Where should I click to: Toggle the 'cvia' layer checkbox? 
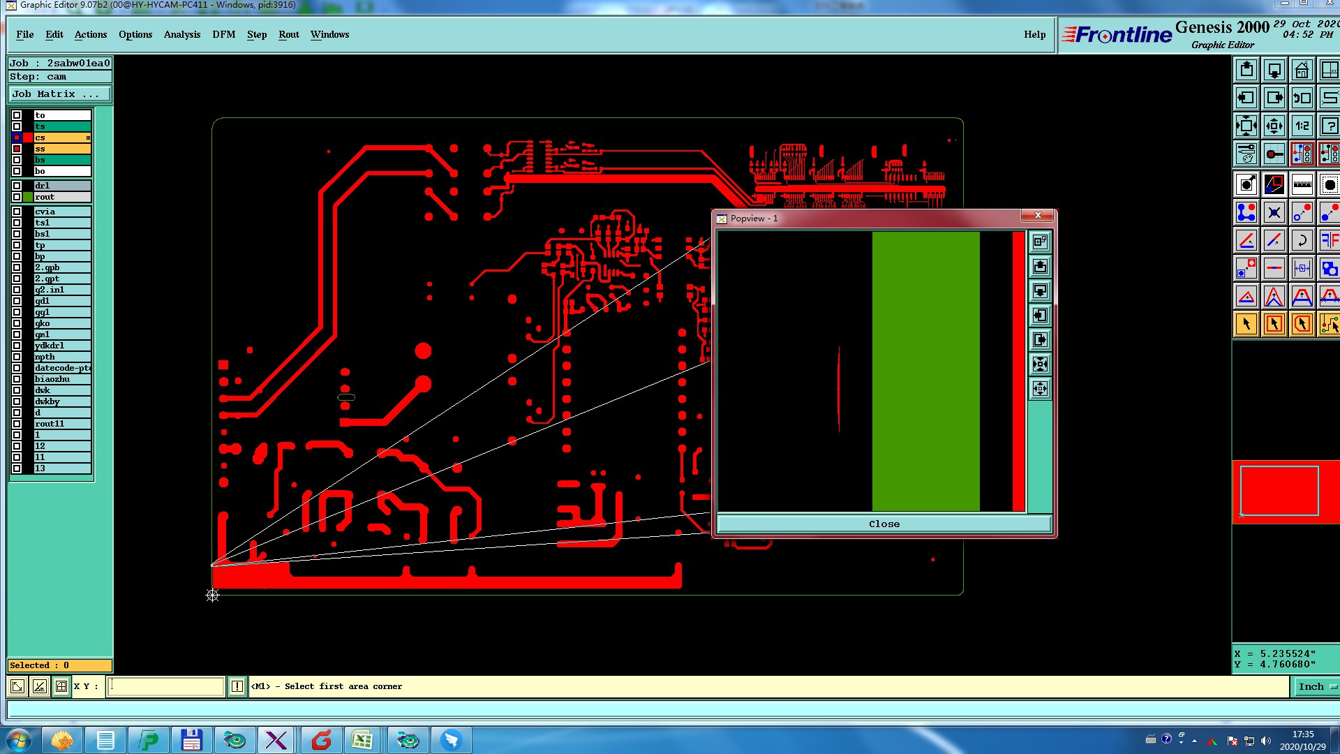pos(17,212)
